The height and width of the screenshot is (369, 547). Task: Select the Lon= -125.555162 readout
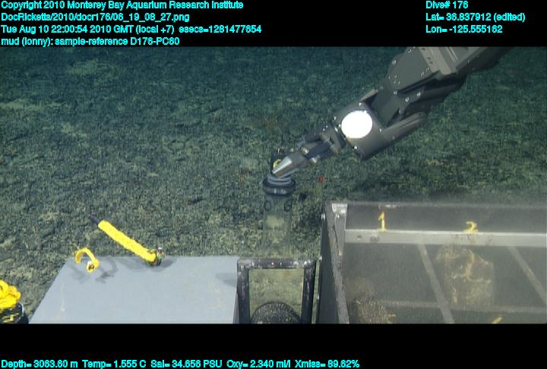tap(464, 29)
